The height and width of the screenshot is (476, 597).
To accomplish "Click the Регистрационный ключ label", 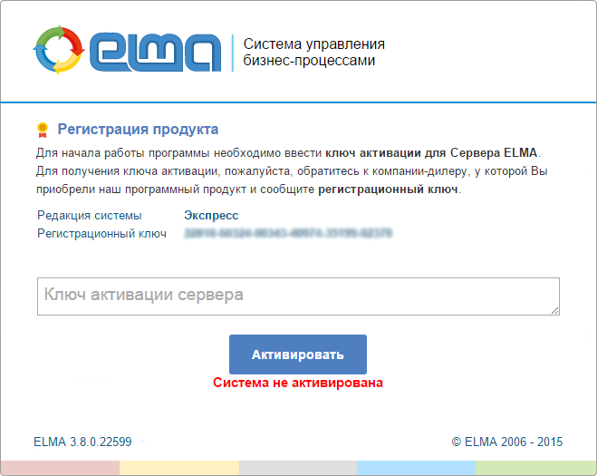I will (x=101, y=233).
